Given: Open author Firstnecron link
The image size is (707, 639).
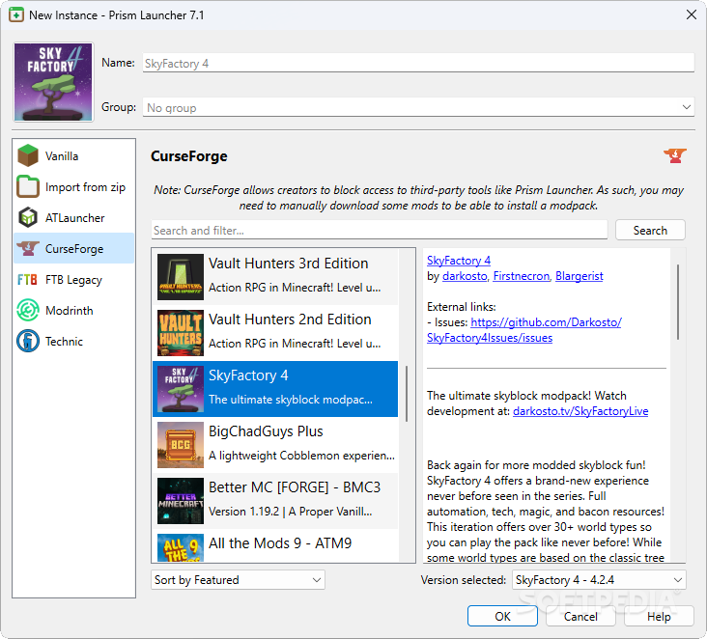Looking at the screenshot, I should pyautogui.click(x=522, y=276).
